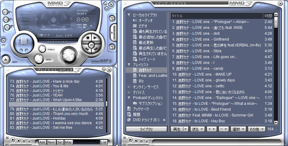The image size is (288, 146).
Task: Start playback with the main PLAY button
Action: point(95,38)
